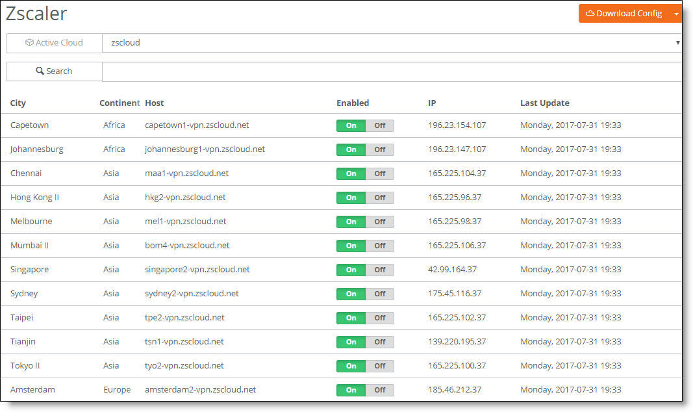The width and height of the screenshot is (693, 412).
Task: Select host capetown1-vpn.zscloud.net
Action: (x=197, y=125)
